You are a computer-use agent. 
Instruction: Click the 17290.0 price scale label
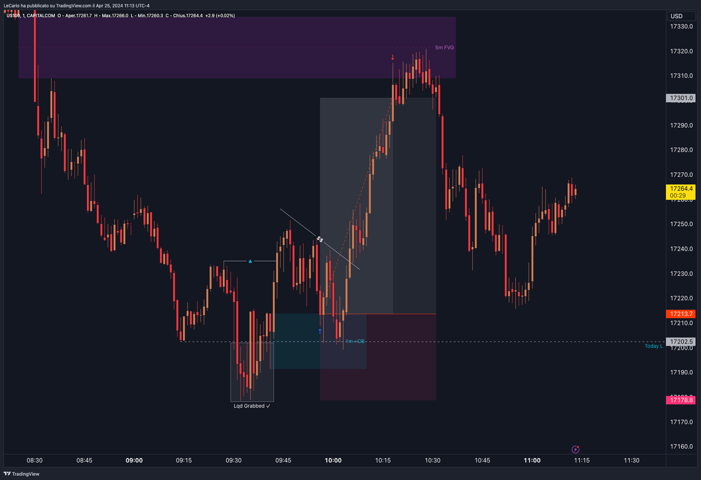click(x=682, y=125)
